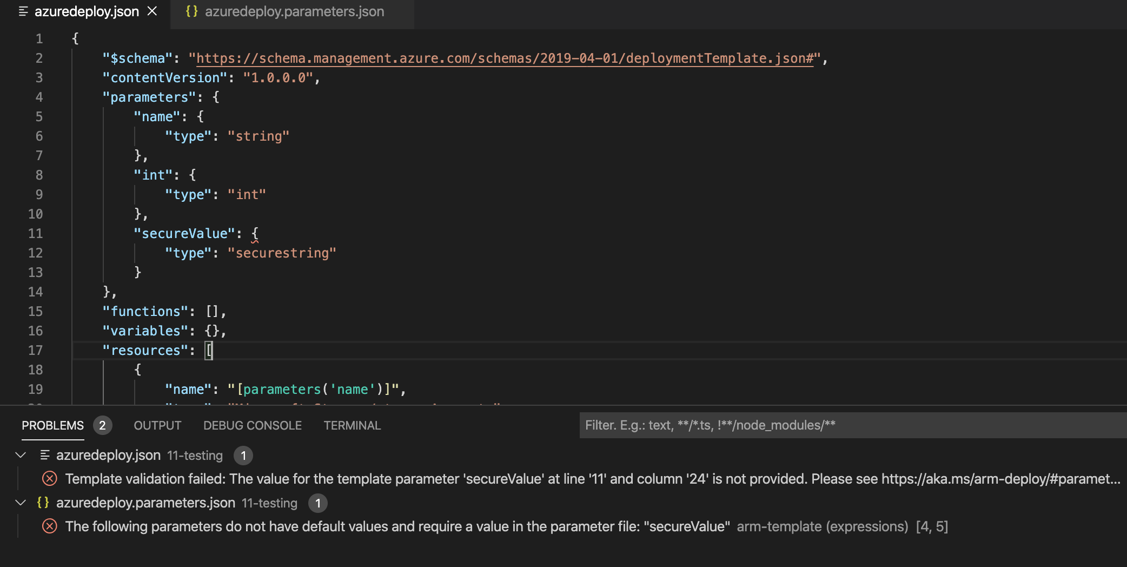Open the TERMINAL panel tab
The width and height of the screenshot is (1127, 567).
(352, 425)
